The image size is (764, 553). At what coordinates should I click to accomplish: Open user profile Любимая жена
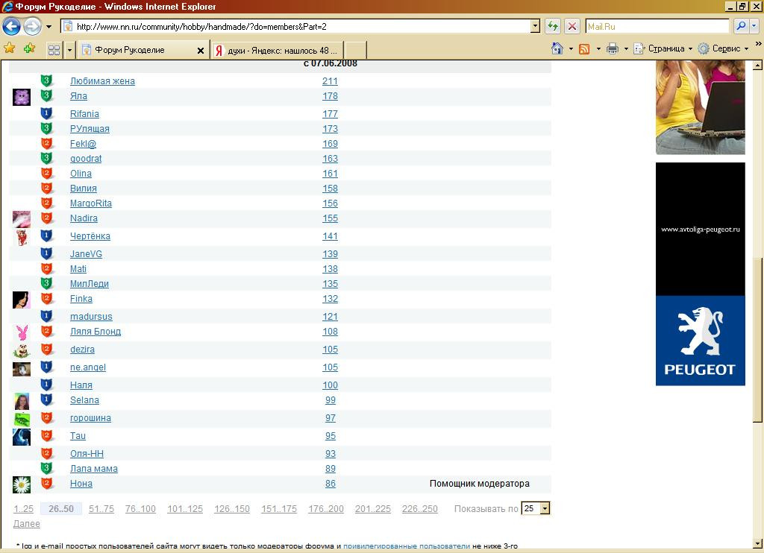102,81
